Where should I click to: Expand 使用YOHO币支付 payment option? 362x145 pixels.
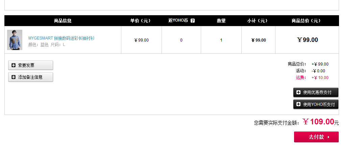point(316,104)
